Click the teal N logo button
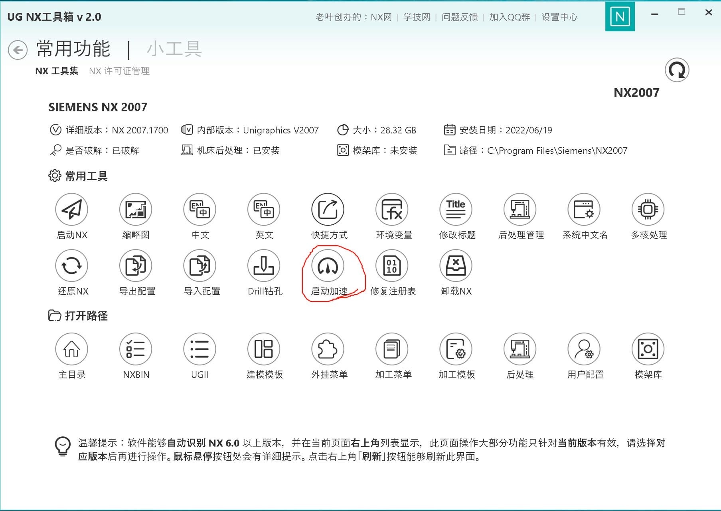 coord(620,16)
